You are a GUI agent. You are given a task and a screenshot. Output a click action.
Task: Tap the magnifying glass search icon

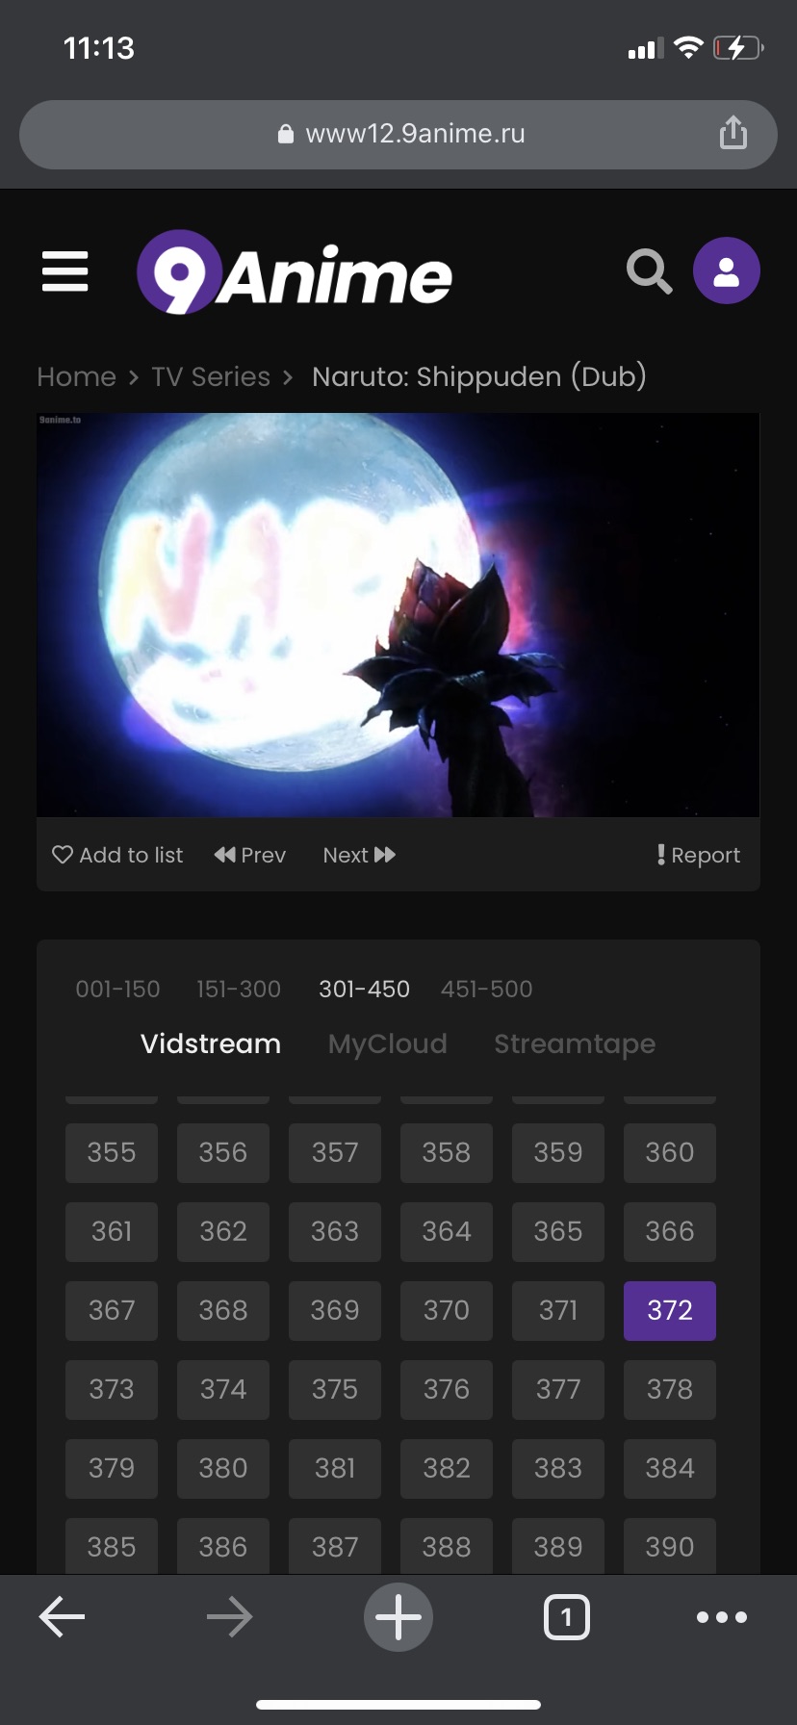[x=650, y=271]
